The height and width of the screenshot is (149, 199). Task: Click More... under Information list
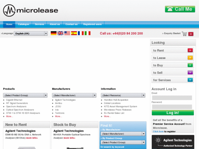[x=107, y=116]
